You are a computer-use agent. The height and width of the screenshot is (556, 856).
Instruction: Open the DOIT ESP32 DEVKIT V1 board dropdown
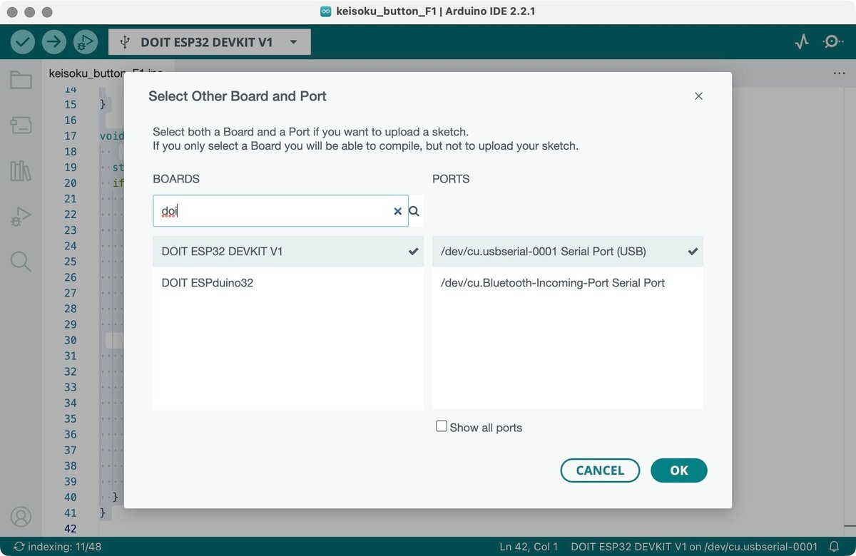(x=210, y=42)
